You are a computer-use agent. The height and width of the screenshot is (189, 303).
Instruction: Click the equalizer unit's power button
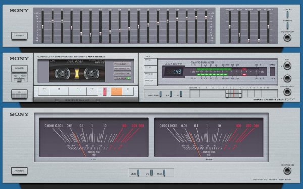(19, 36)
